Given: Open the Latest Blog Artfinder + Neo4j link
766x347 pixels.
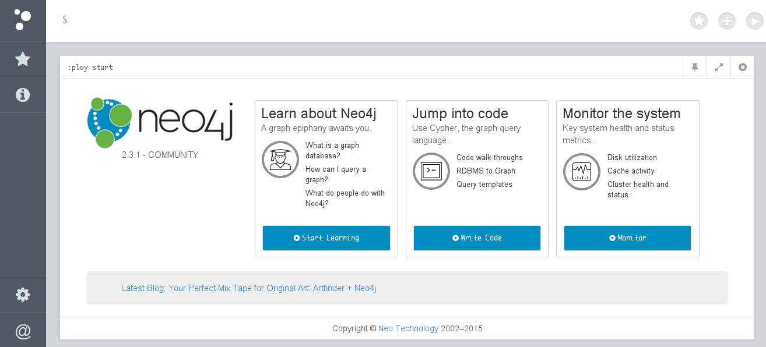Looking at the screenshot, I should (248, 288).
